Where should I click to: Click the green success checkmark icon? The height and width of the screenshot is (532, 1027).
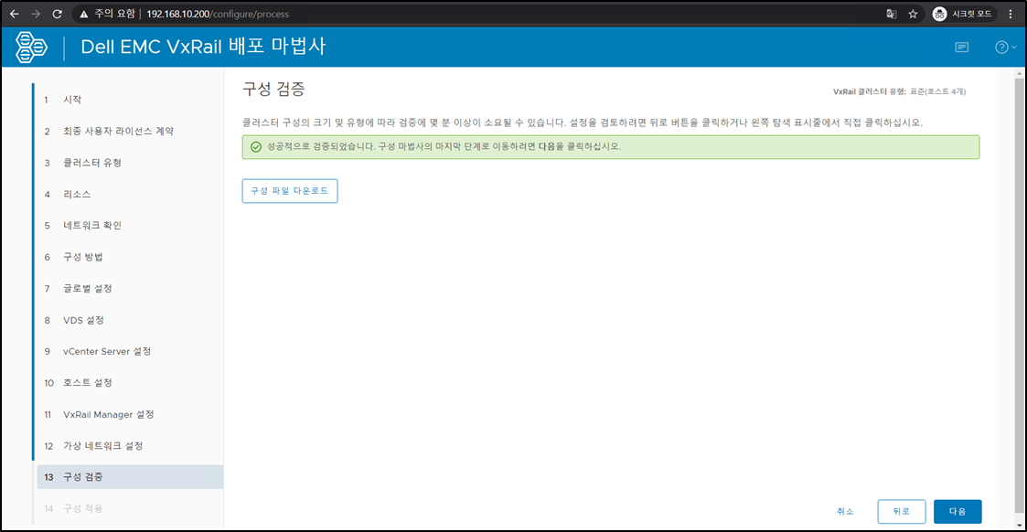pyautogui.click(x=256, y=146)
